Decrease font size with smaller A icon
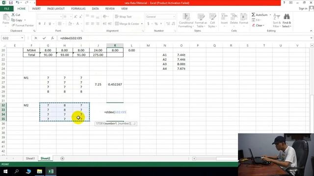 pos(80,17)
